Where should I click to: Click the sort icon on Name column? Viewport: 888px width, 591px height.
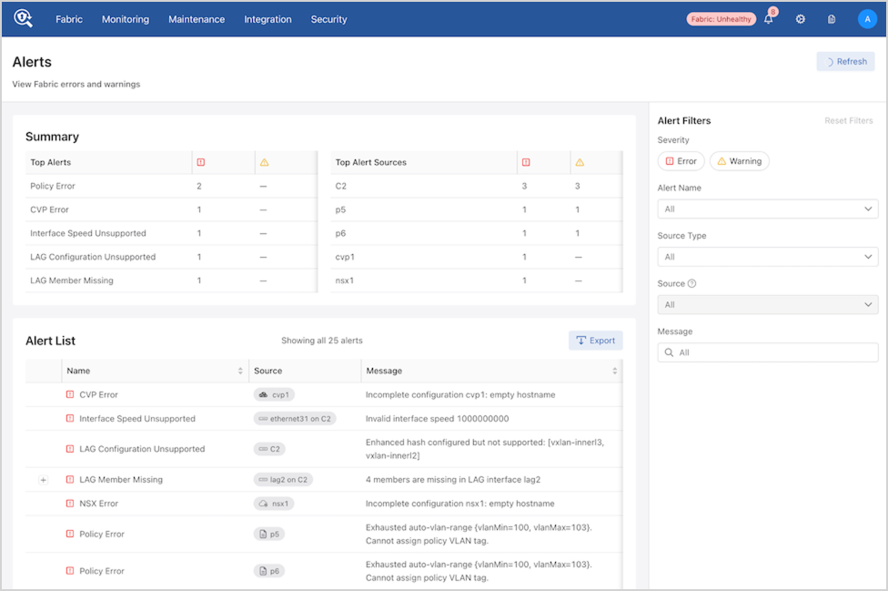(x=240, y=372)
